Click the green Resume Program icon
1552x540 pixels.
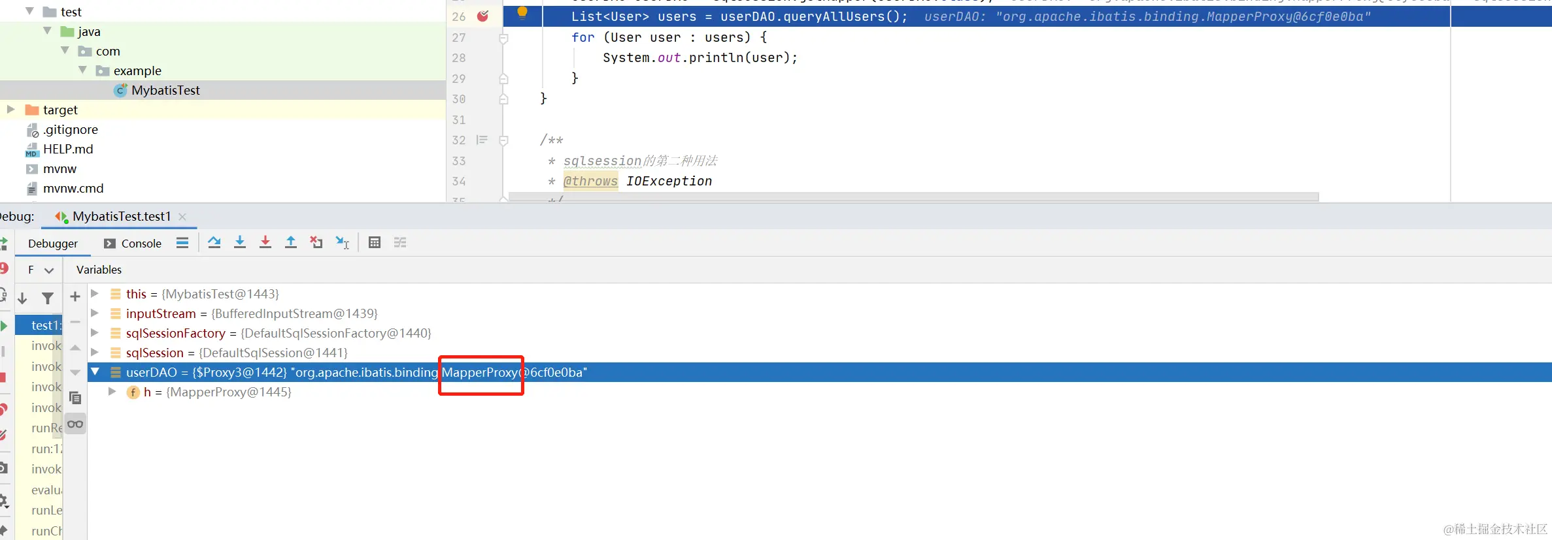coord(3,325)
